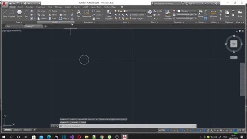Image resolution: width=247 pixels, height=139 pixels.
Task: Select the Line drawing tool
Action: click(x=5, y=13)
